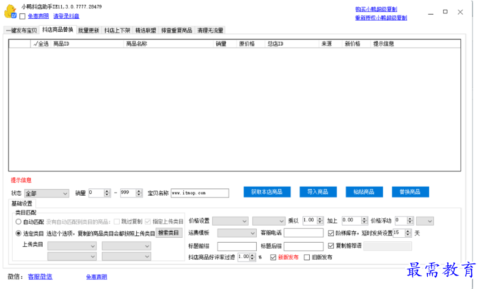Open first 上传类目 dropdown, top row

(x=72, y=246)
